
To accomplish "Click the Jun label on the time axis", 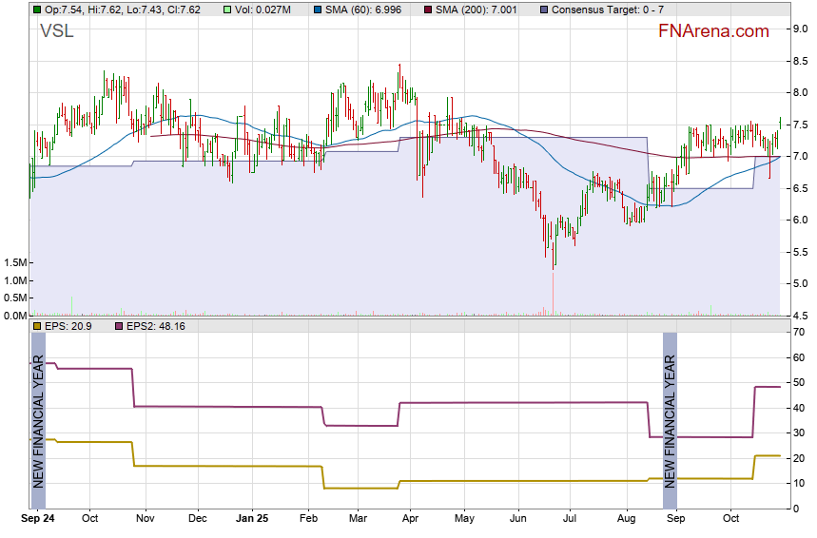I will click(518, 519).
